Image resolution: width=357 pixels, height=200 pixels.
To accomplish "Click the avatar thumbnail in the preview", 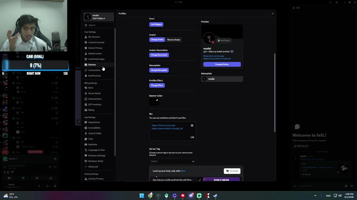I will pyautogui.click(x=208, y=38).
